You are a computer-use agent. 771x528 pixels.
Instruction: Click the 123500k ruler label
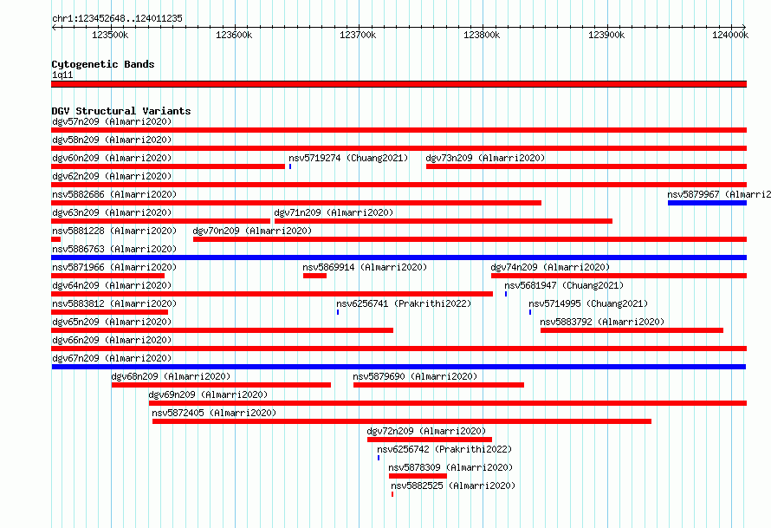point(110,35)
